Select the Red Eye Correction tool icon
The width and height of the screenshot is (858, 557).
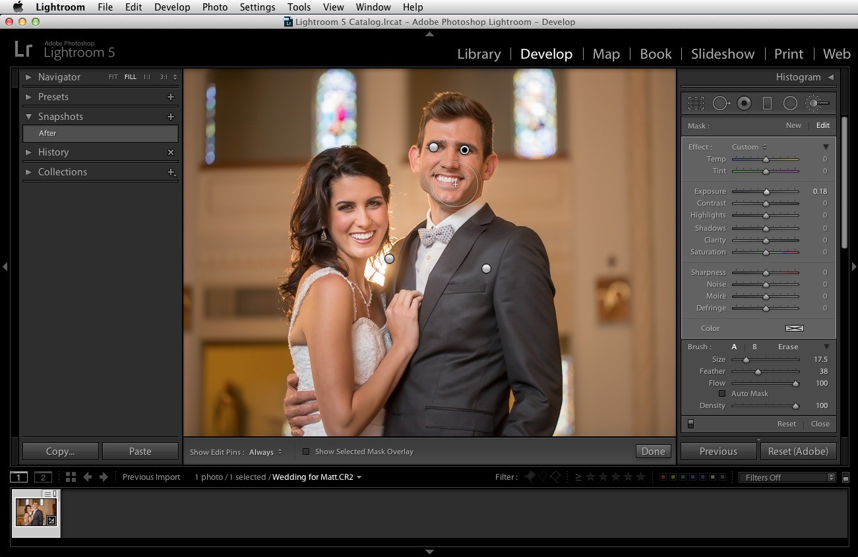744,103
